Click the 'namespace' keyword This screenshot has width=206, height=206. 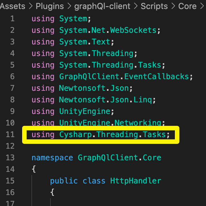tap(52, 158)
